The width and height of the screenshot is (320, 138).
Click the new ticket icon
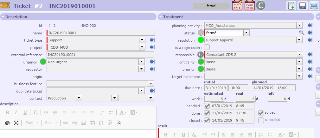291,6
